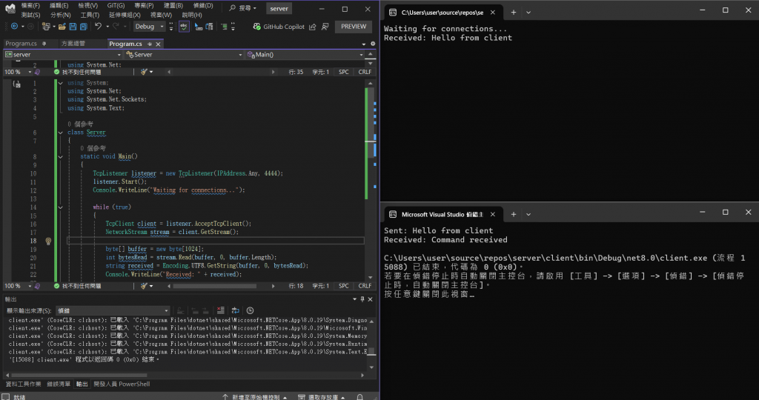Click the code cleanup broom icon near 行: 18

(144, 286)
